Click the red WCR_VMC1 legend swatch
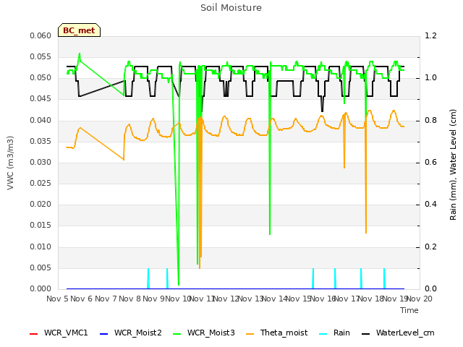This screenshot has height=347, width=463. [34, 334]
